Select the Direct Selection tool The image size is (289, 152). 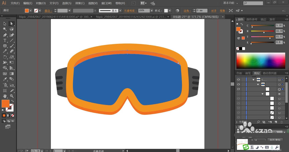pyautogui.click(x=12, y=24)
